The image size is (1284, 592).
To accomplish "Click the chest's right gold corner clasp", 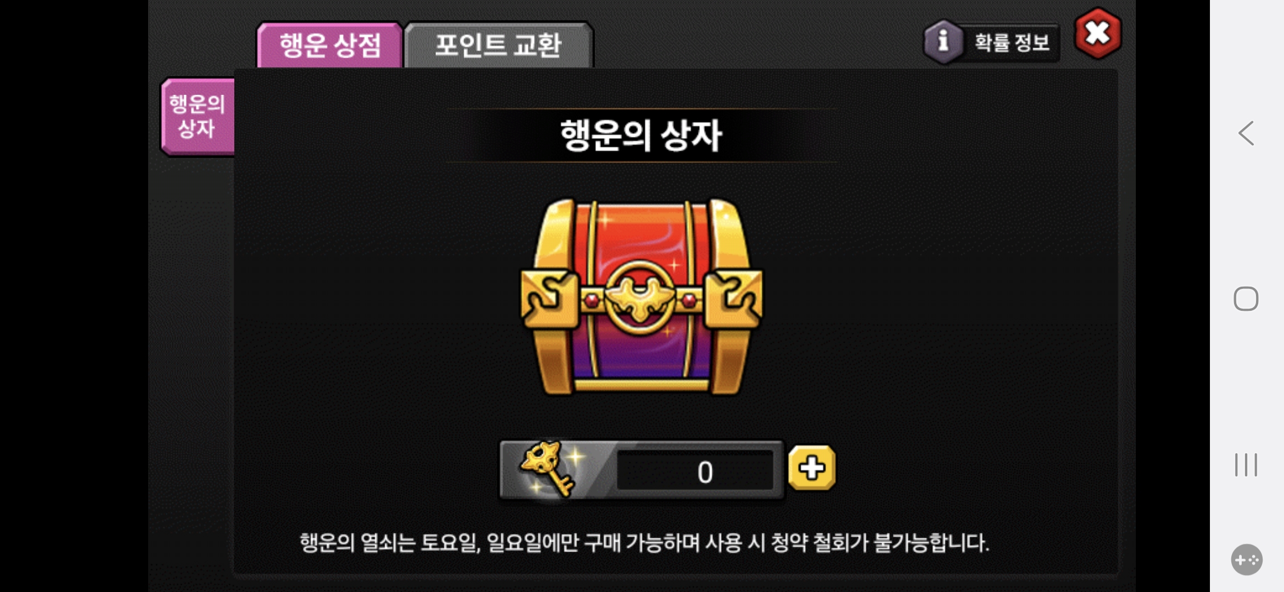I will 734,299.
